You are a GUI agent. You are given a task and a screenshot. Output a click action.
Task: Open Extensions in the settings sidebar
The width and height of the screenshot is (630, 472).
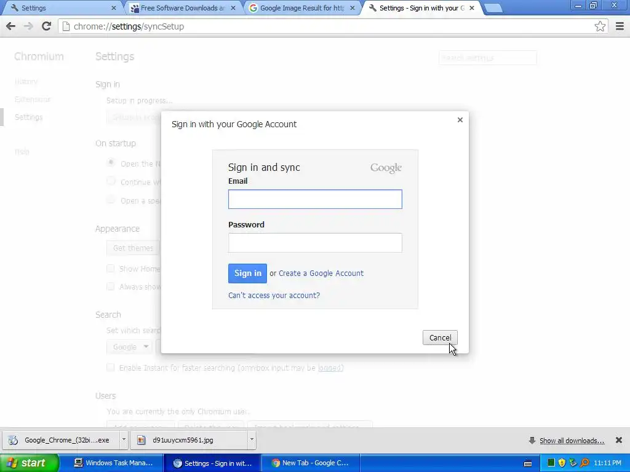[x=33, y=99]
